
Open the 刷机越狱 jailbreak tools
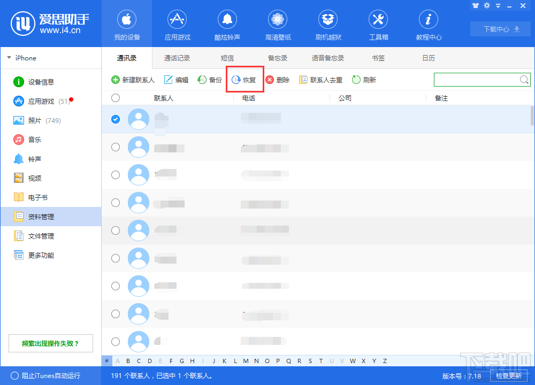coord(327,24)
